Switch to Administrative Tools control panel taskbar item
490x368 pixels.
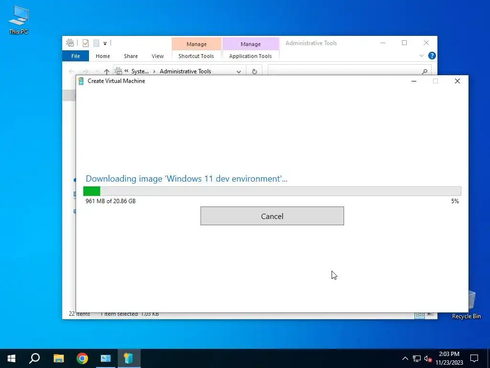[x=106, y=358]
